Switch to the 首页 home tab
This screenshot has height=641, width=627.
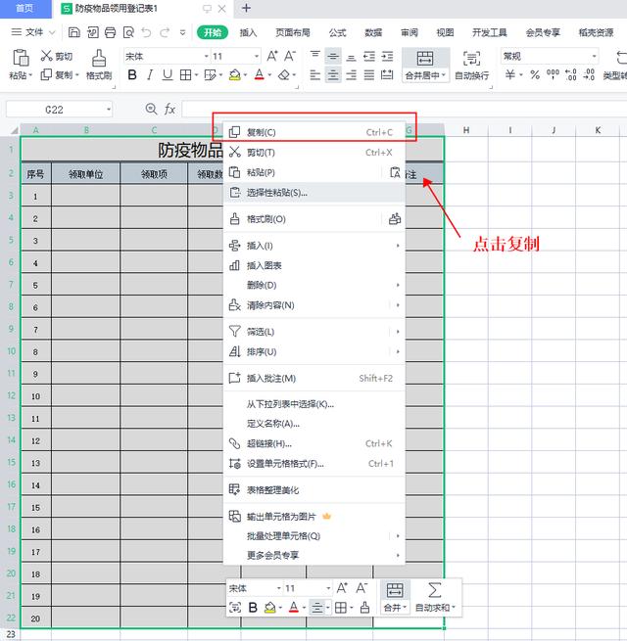point(24,8)
